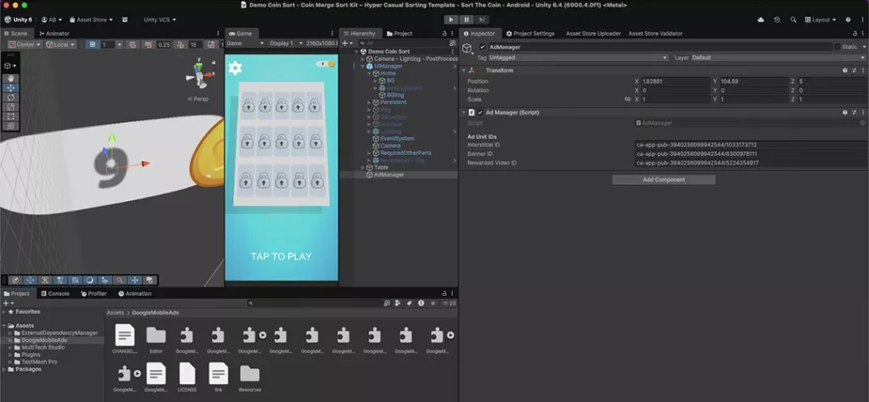Click the favorite star icon in Project panel
869x402 pixels.
point(433,303)
